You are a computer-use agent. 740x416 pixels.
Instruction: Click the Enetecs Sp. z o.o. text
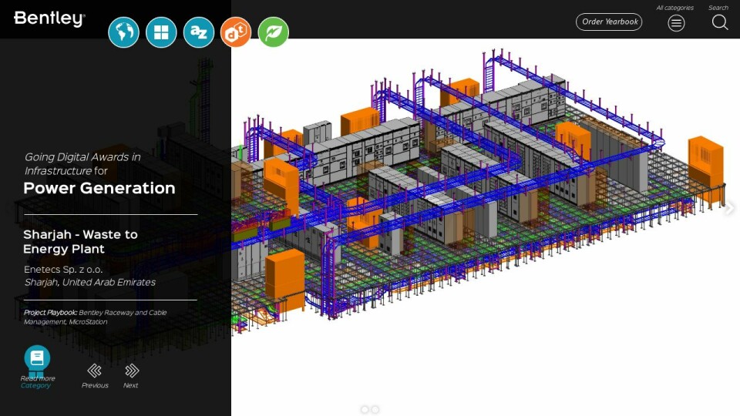[63, 270]
